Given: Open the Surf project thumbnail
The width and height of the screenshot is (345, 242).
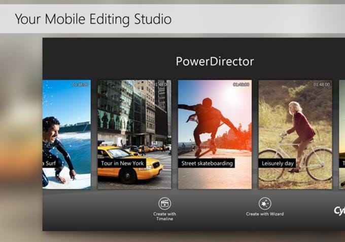Looking at the screenshot, I should click(x=66, y=134).
